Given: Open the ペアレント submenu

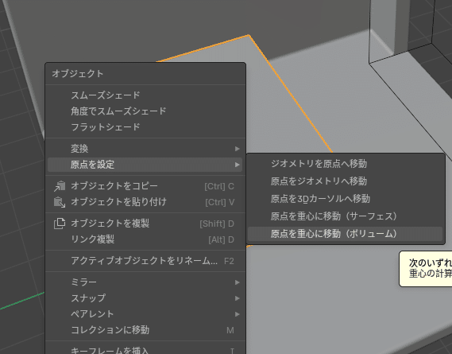Looking at the screenshot, I should pos(145,314).
